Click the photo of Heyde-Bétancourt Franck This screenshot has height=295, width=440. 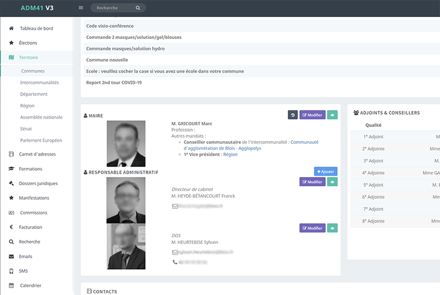point(126,201)
